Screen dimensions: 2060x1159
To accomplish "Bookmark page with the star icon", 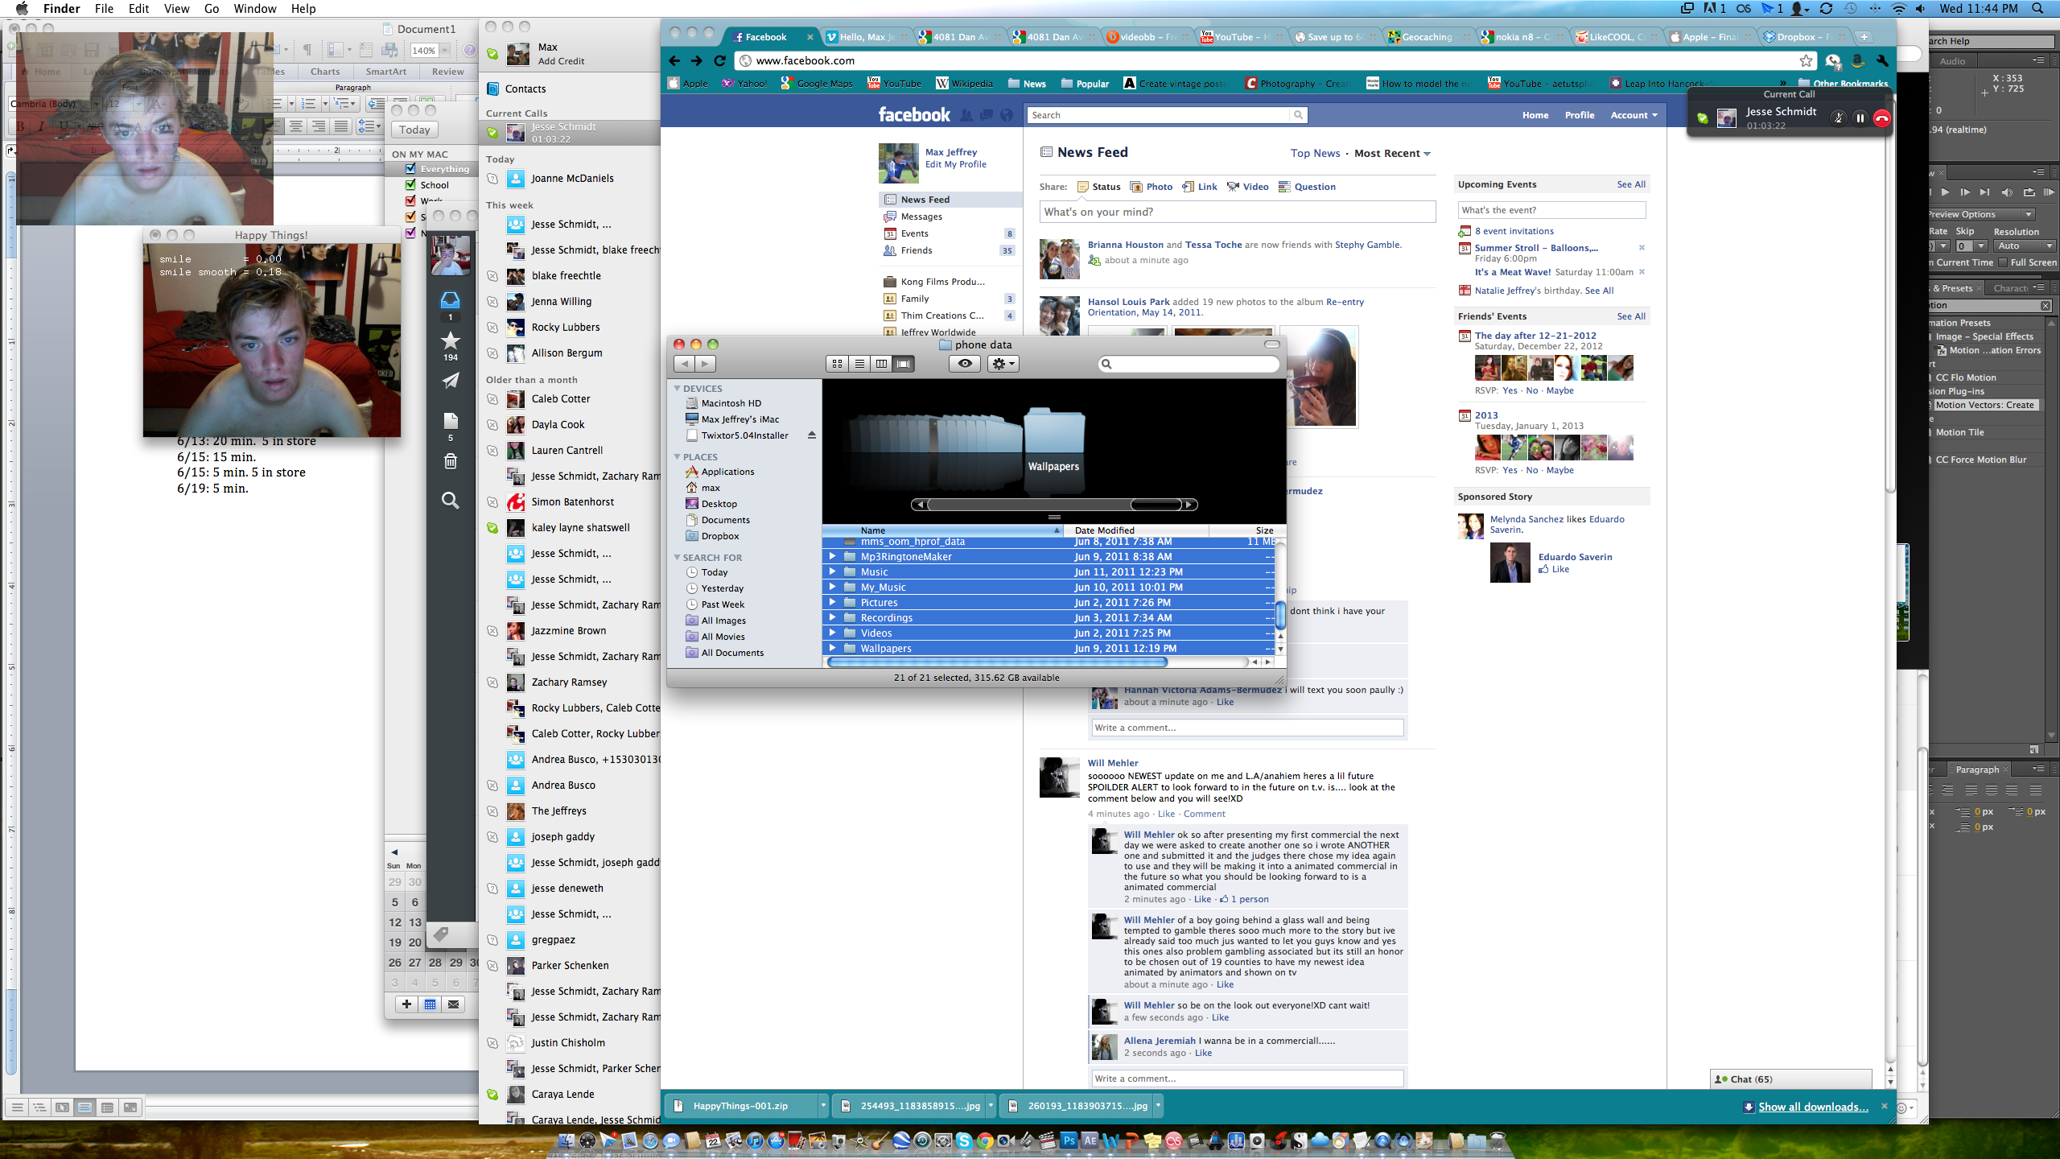I will [x=1806, y=60].
